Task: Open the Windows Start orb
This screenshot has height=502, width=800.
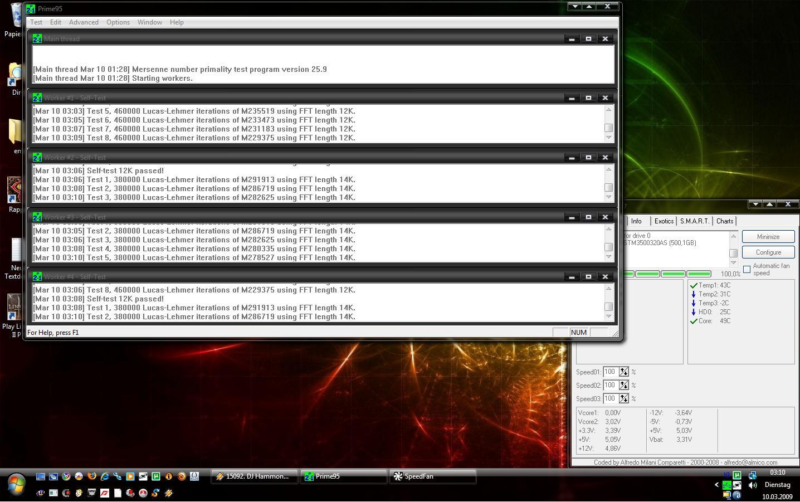Action: [16, 484]
